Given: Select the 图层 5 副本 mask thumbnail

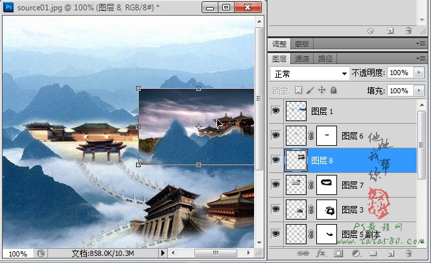Looking at the screenshot, I should pos(327,234).
